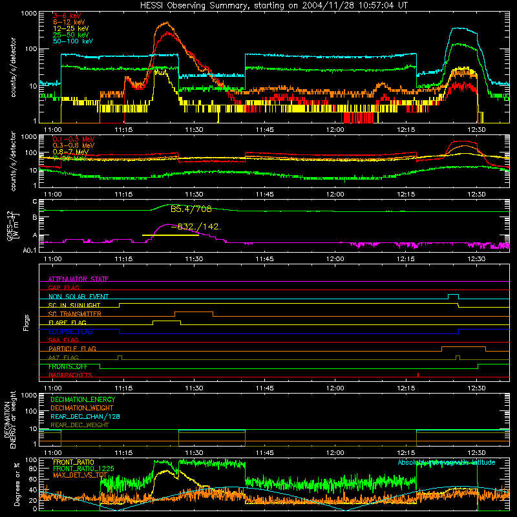Select the ATTENUATOR_STATE flag label
The image size is (517, 517).
[78, 279]
